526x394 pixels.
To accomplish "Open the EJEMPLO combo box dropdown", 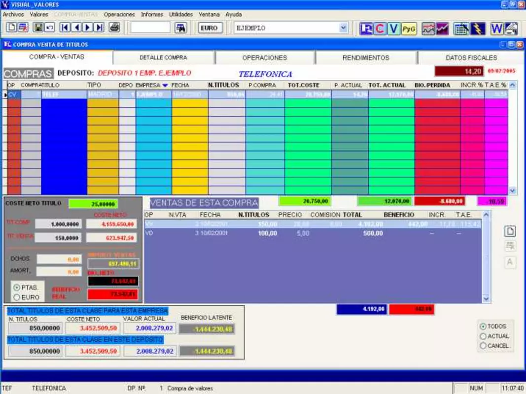I will [343, 28].
